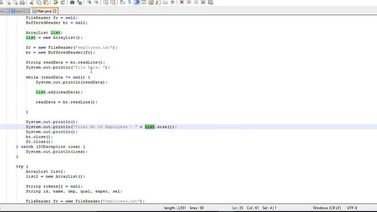Click the line 'br = new BufferedReader(fr);'

pyautogui.click(x=60, y=52)
